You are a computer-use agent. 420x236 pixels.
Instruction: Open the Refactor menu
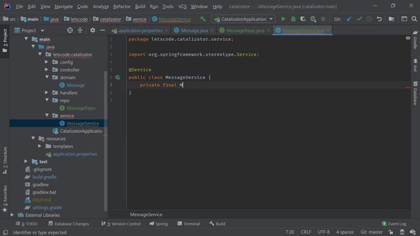tap(121, 7)
